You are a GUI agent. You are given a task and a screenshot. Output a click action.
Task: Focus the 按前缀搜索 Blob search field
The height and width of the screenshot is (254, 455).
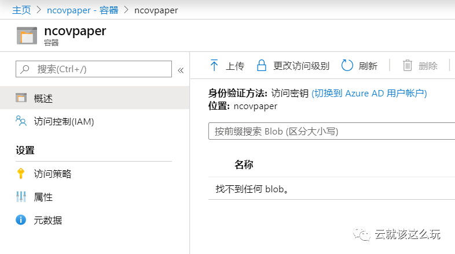(332, 132)
